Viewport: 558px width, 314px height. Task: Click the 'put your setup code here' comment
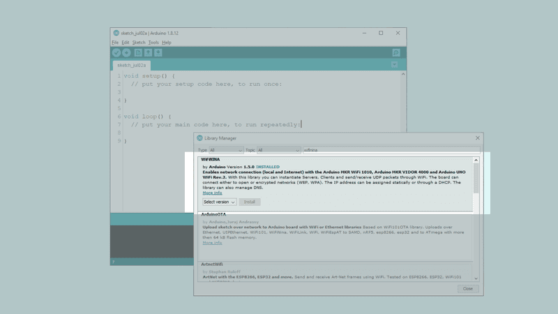click(x=206, y=84)
